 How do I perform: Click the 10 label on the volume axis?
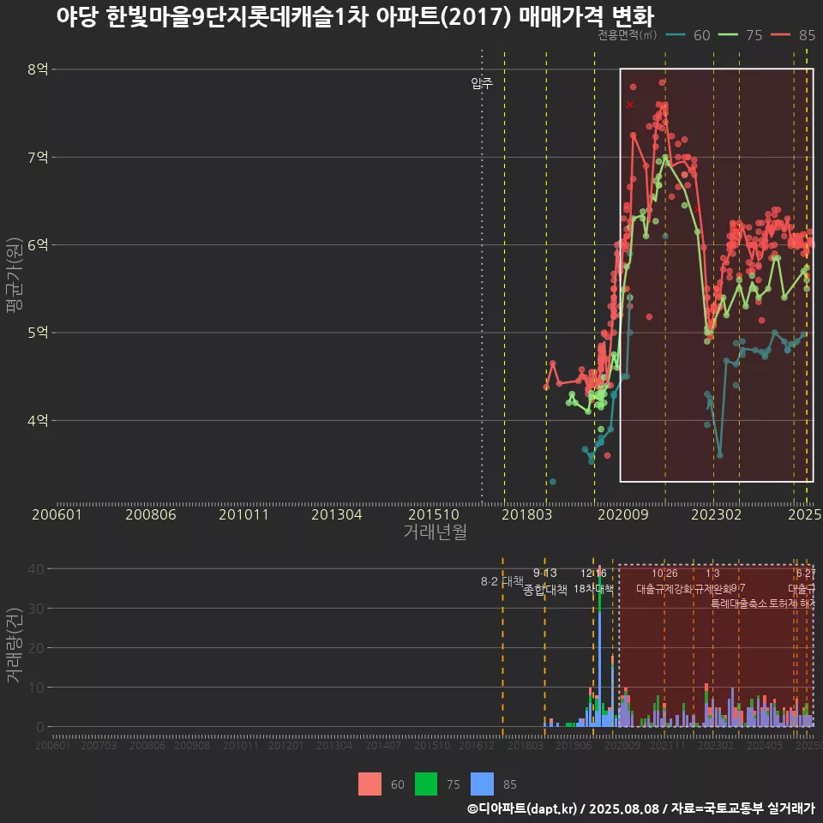[x=36, y=687]
